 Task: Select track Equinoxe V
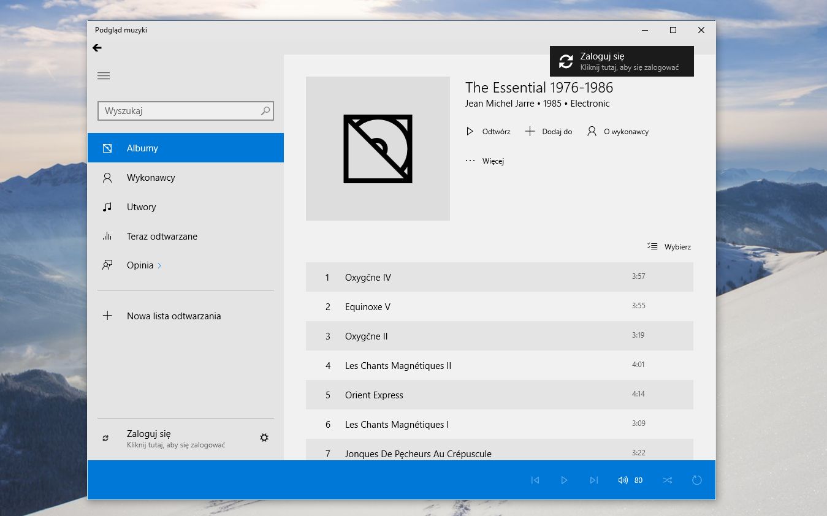click(x=500, y=306)
